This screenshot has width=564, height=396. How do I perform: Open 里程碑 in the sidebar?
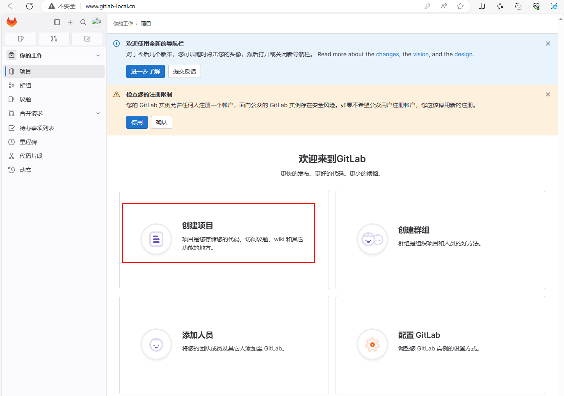pyautogui.click(x=54, y=142)
